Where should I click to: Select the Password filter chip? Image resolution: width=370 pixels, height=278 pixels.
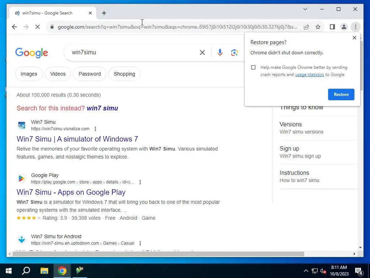tap(90, 74)
